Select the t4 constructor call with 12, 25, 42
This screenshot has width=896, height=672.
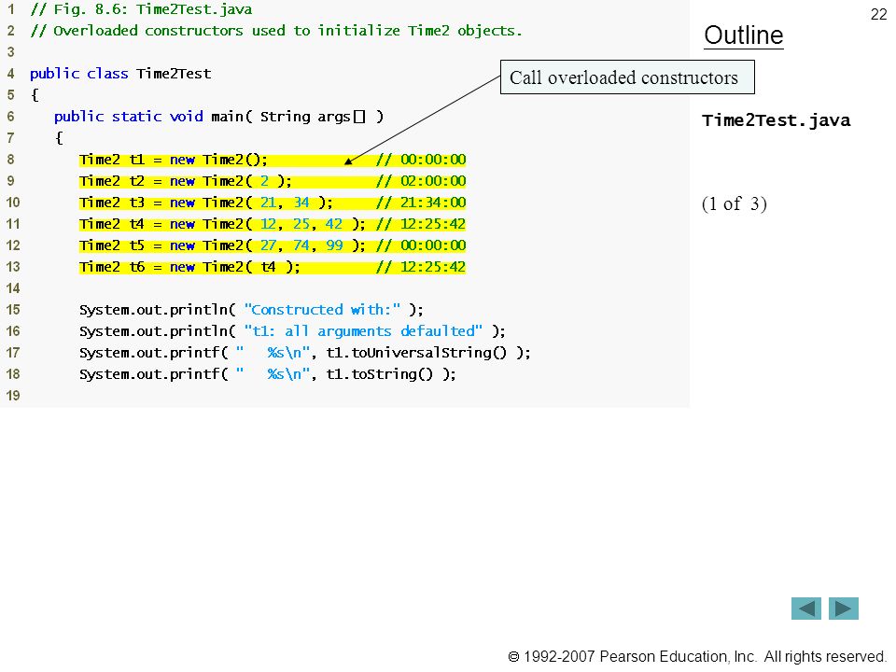[x=222, y=224]
